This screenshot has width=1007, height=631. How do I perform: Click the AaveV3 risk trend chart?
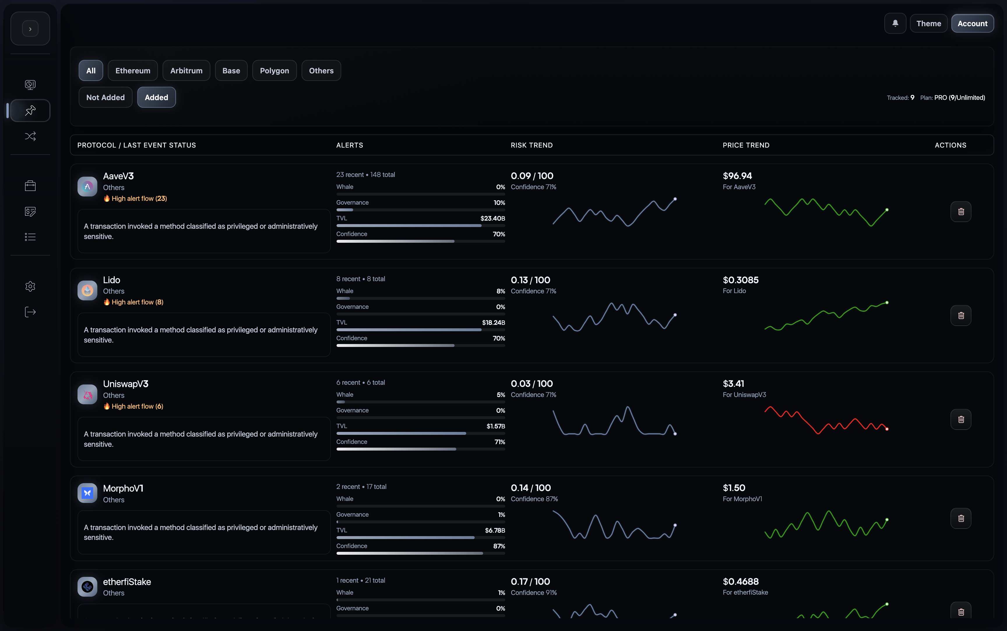pos(615,212)
